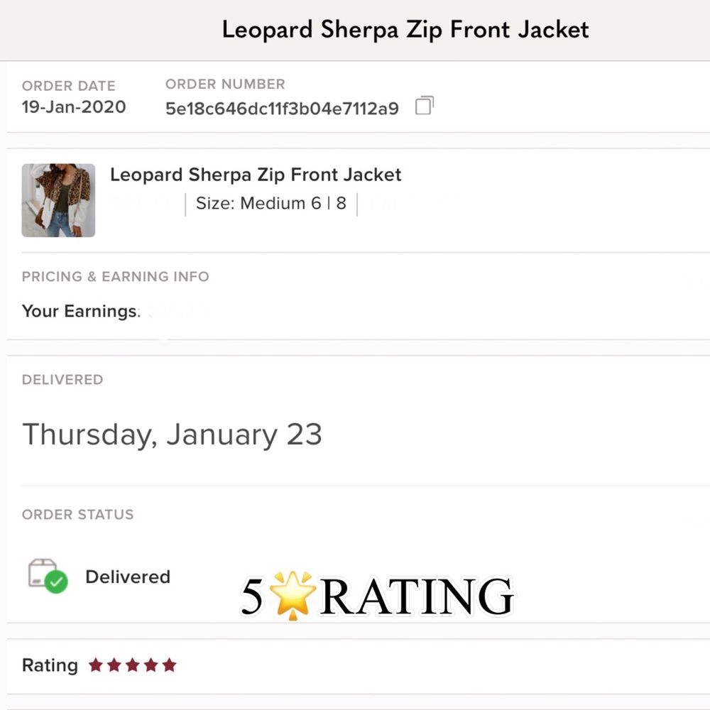This screenshot has height=710, width=710.
Task: Select the fourth rating star
Action: click(151, 665)
